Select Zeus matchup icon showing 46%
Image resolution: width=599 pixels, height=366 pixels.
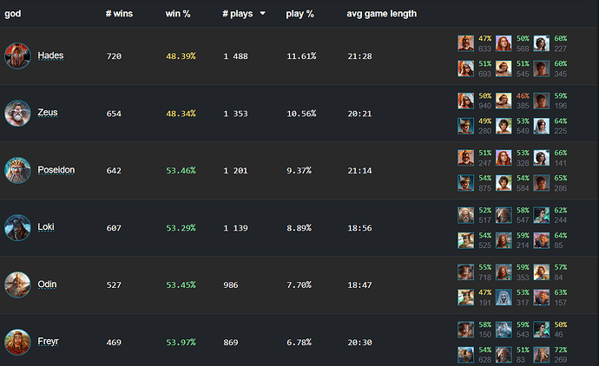click(x=504, y=101)
